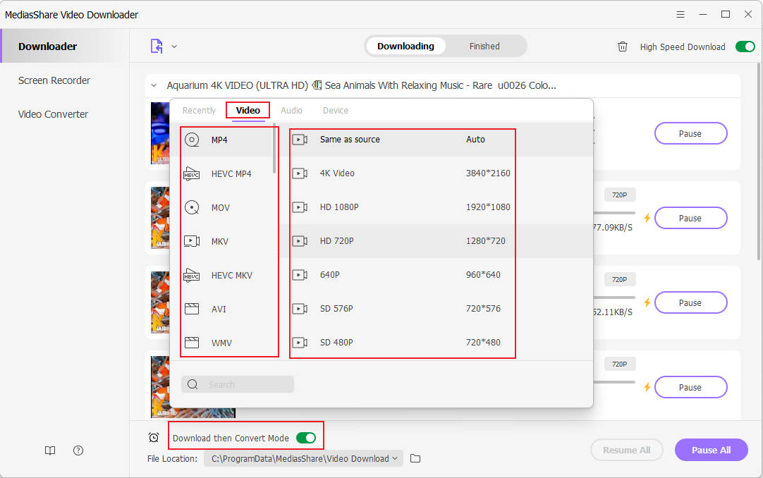Select the WMV format icon
The image size is (763, 478).
[x=192, y=343]
